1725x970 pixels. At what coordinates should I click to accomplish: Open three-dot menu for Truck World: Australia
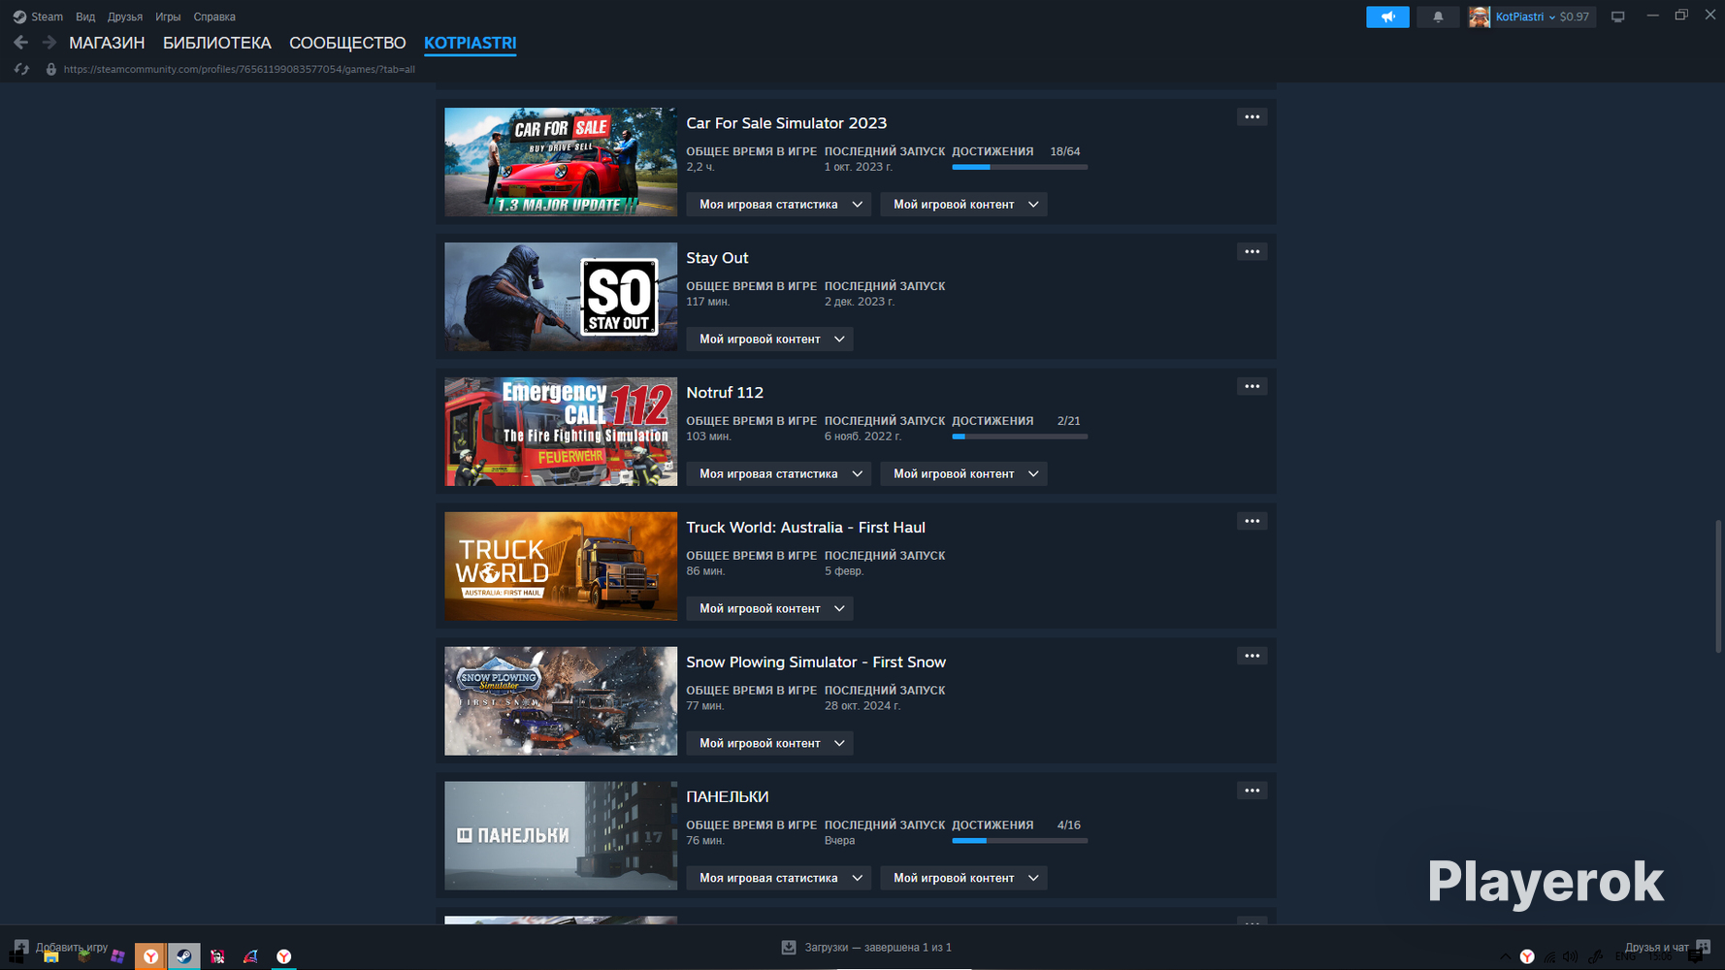1253,522
